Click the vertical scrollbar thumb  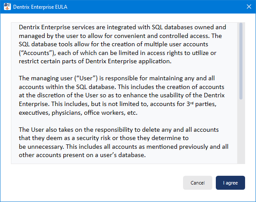coord(241,61)
